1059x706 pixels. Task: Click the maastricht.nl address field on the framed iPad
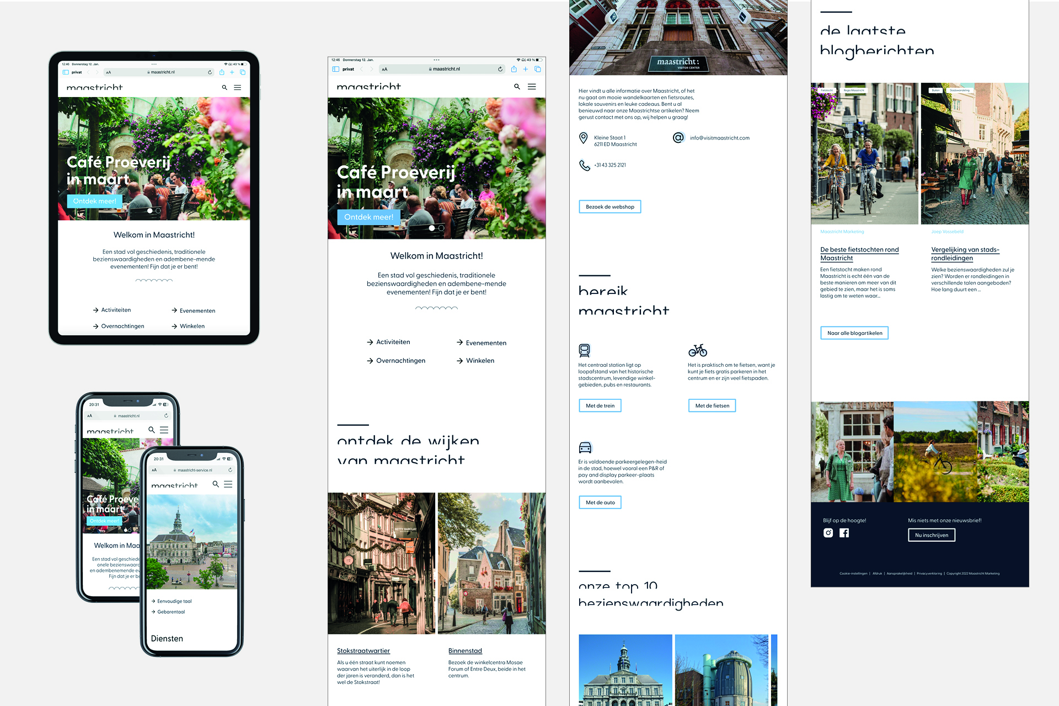coord(159,72)
